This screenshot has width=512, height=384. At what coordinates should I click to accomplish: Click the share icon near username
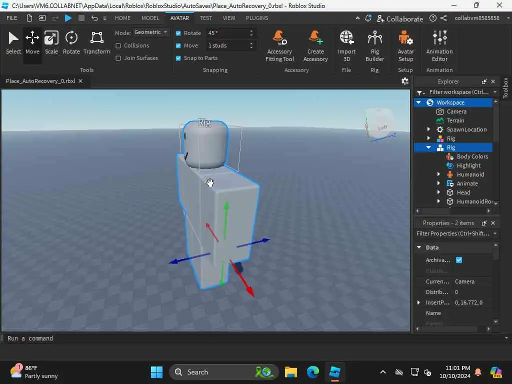[443, 18]
